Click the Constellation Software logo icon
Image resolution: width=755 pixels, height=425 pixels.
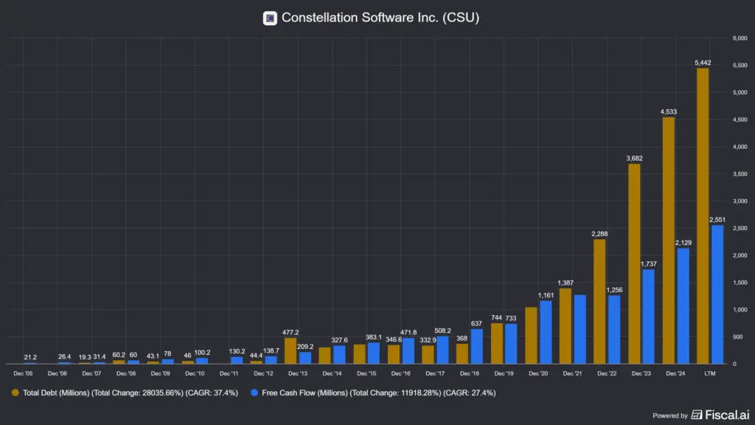click(270, 18)
